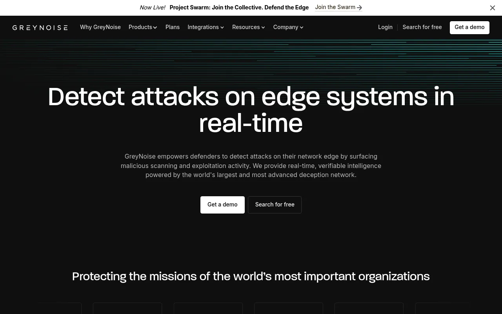
Task: Click the Project Swarm announcement headline
Action: [x=239, y=7]
